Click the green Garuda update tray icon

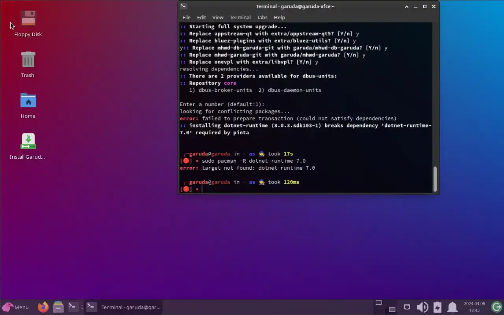pos(497,306)
